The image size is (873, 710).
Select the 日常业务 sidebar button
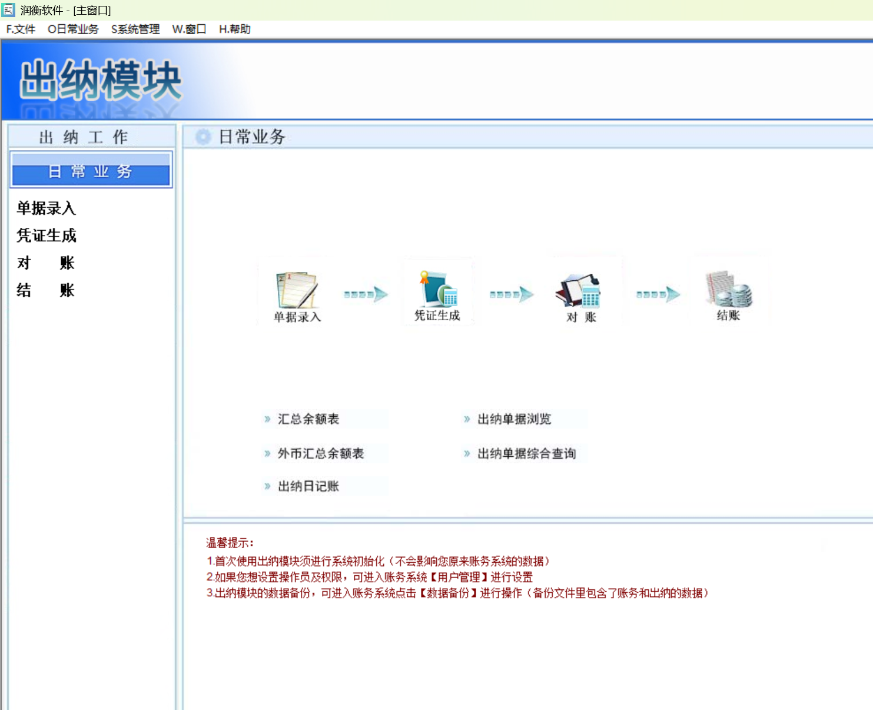[x=91, y=170]
